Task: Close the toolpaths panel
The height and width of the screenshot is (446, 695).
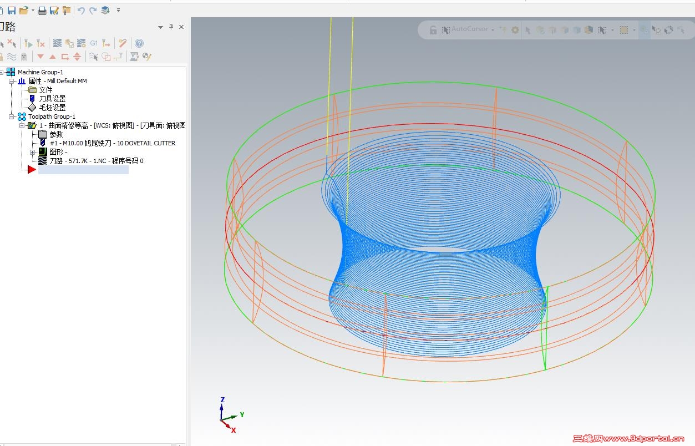Action: tap(181, 27)
